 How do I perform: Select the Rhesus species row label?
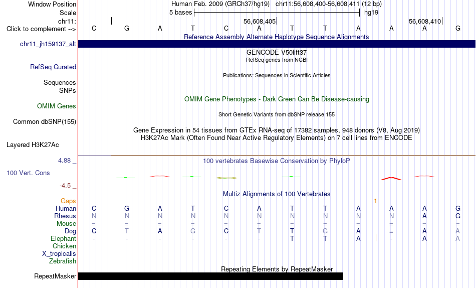65,216
